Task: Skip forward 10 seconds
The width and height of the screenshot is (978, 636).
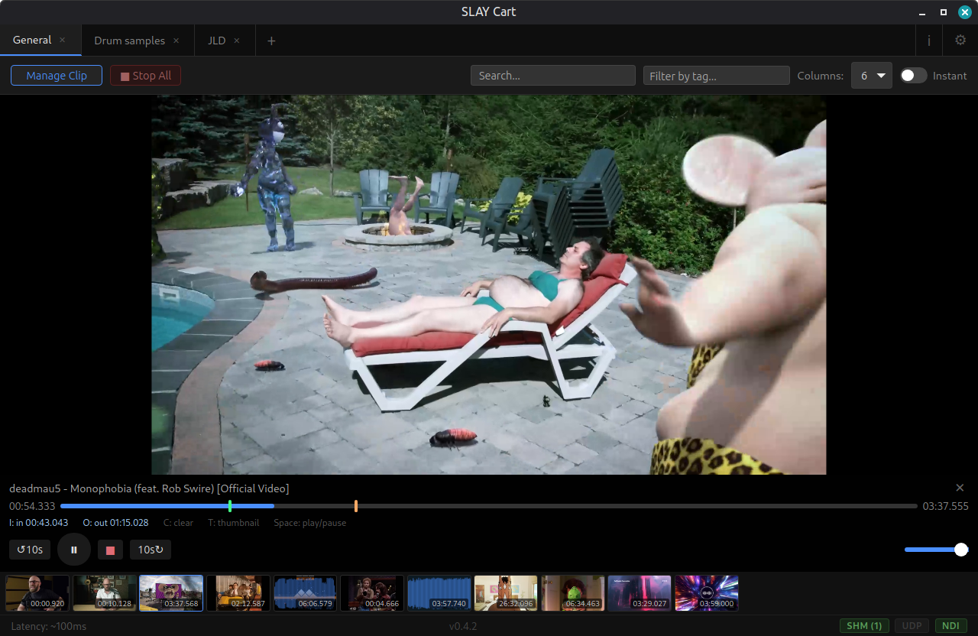Action: tap(151, 550)
